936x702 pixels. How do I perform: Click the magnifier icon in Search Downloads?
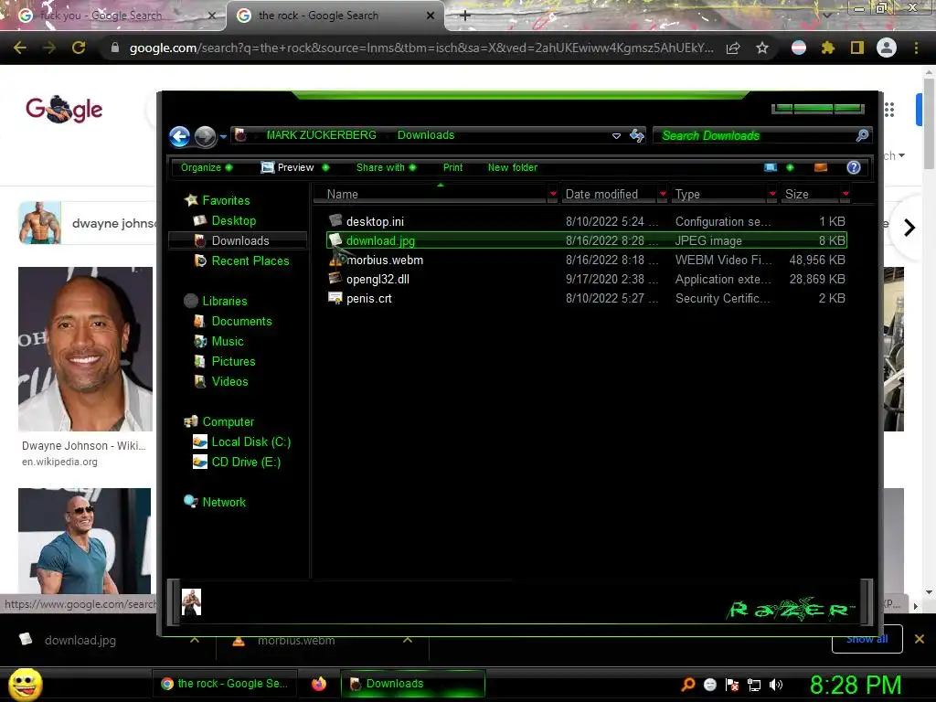862,135
